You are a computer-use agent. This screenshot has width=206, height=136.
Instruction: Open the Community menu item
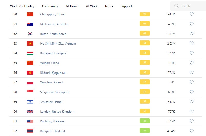[50, 6]
